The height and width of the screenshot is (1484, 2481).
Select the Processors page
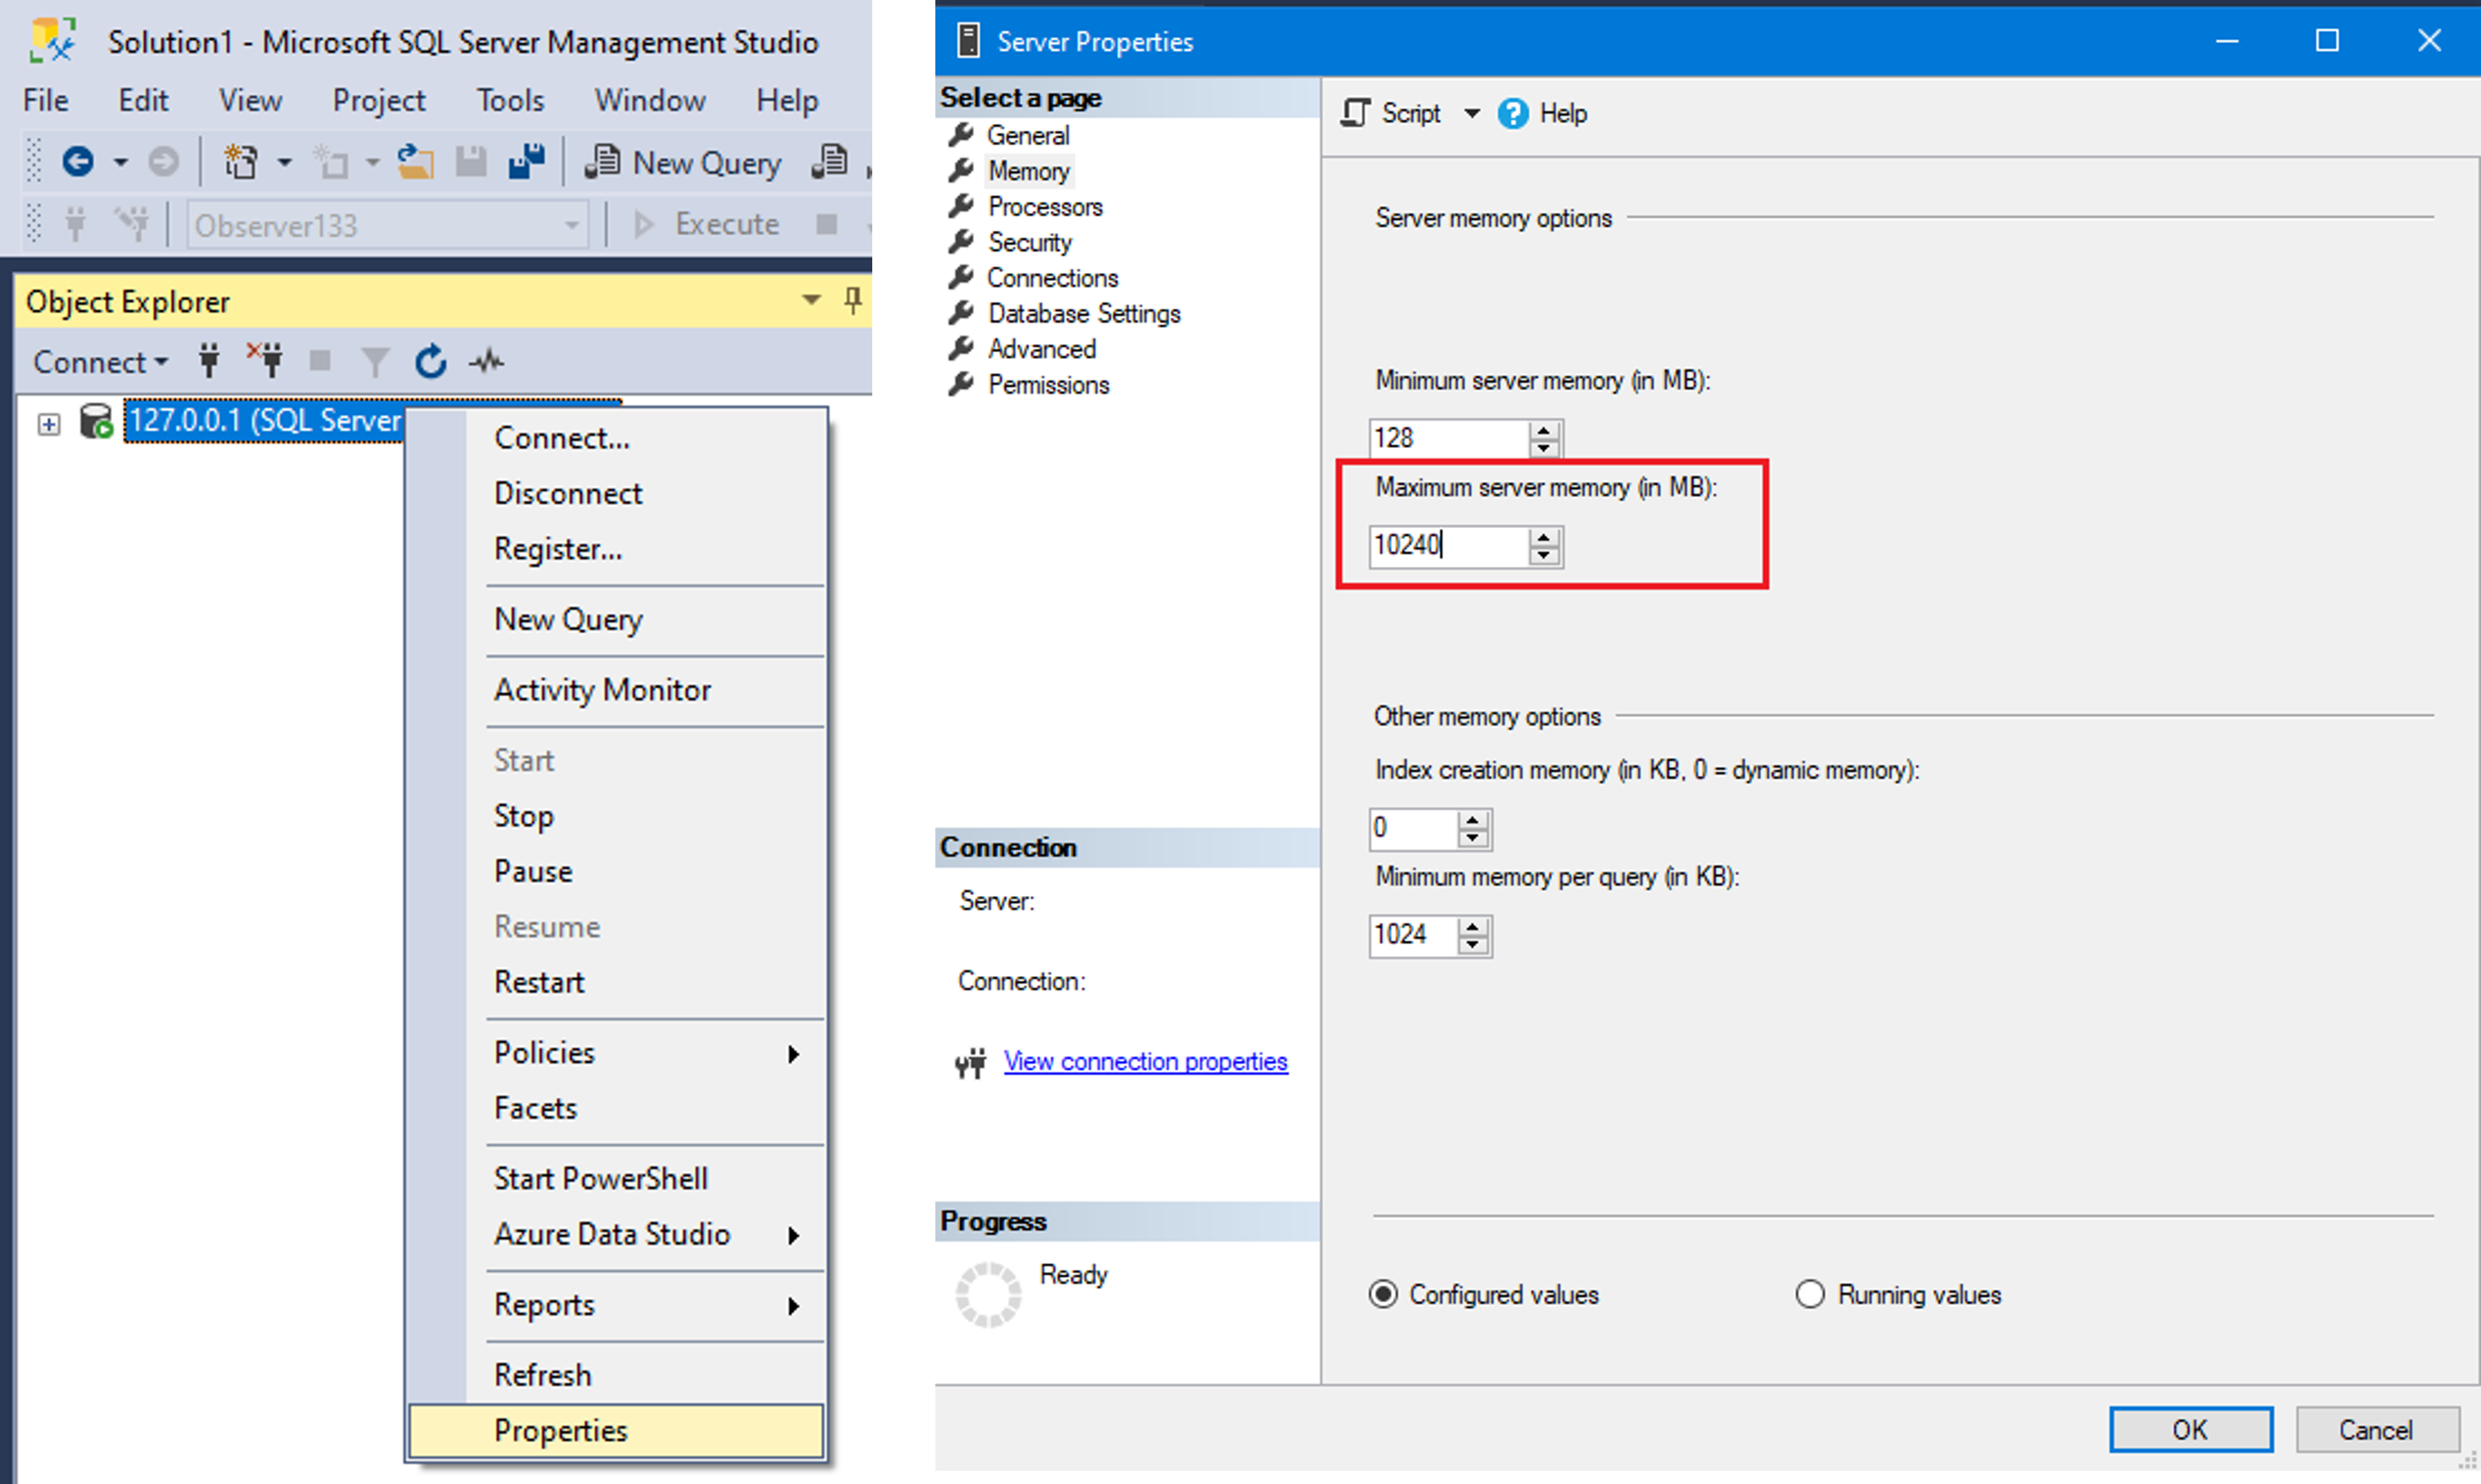coord(1045,207)
